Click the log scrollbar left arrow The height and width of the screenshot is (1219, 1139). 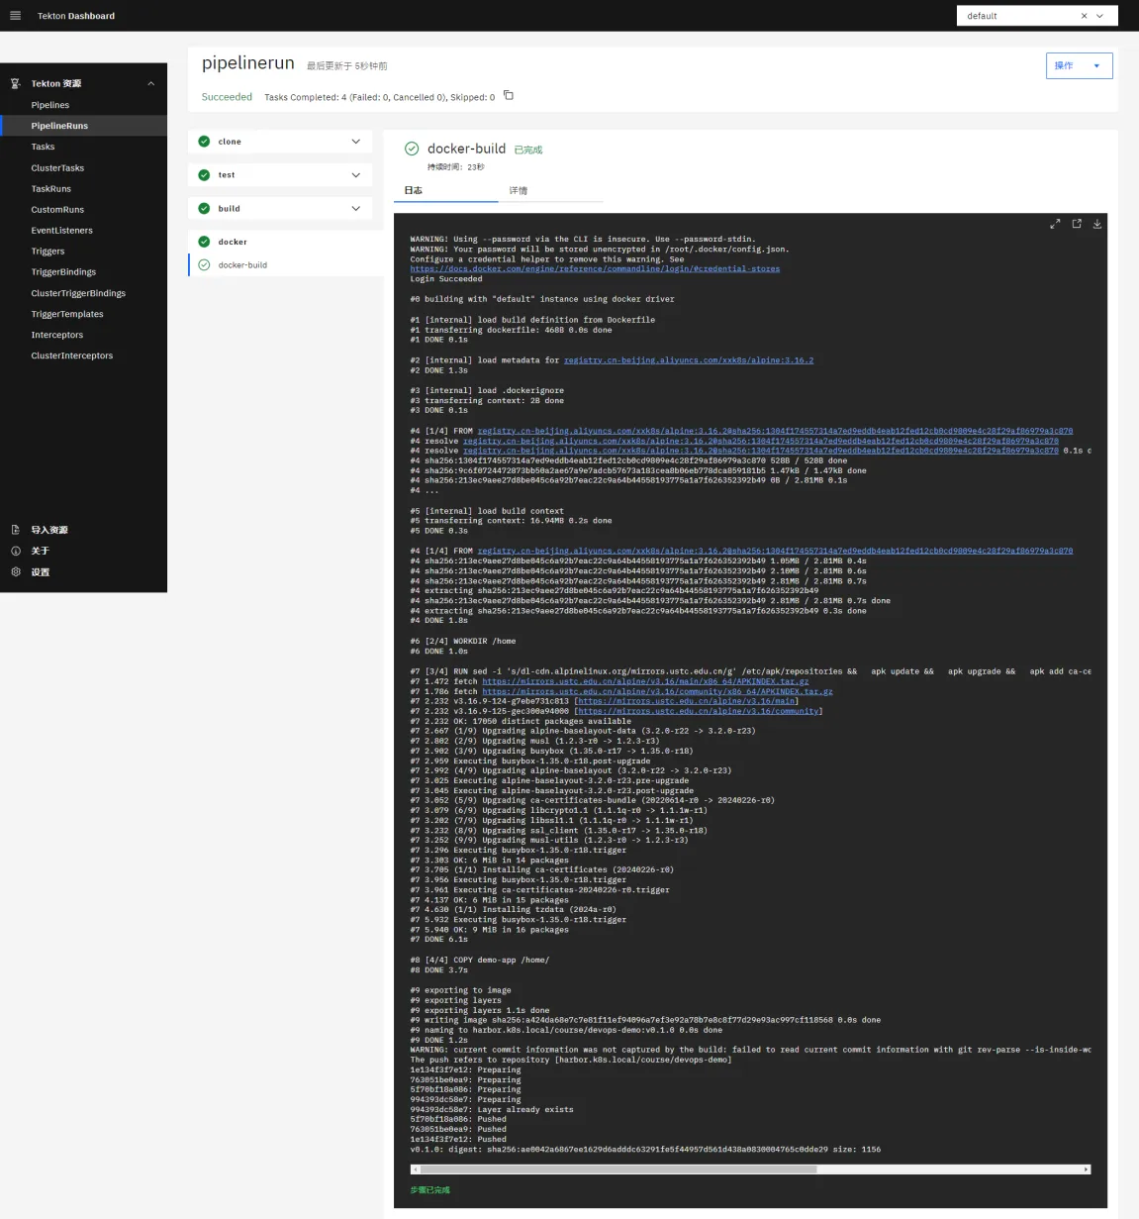pos(415,1169)
